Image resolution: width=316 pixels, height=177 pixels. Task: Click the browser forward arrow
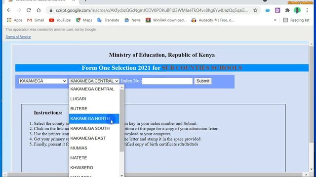(x=19, y=10)
